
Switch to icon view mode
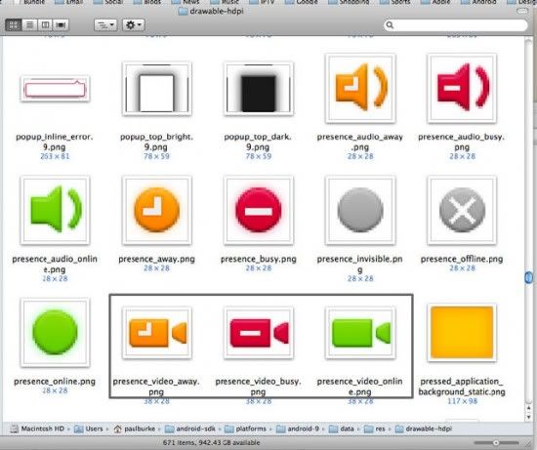click(14, 25)
